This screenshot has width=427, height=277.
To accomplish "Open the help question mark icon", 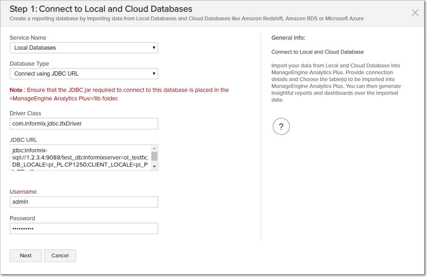I will tap(281, 126).
